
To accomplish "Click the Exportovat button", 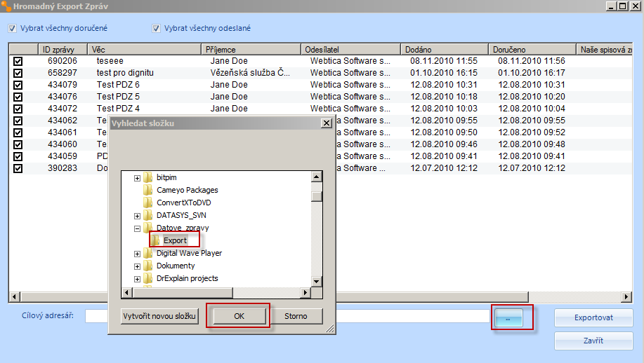I will (593, 317).
